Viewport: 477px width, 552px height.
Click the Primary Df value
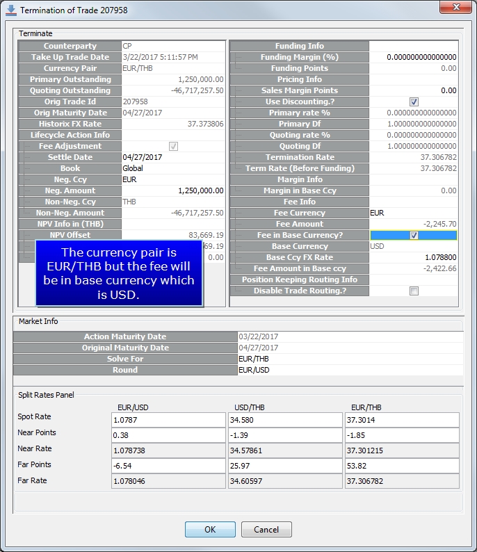414,124
